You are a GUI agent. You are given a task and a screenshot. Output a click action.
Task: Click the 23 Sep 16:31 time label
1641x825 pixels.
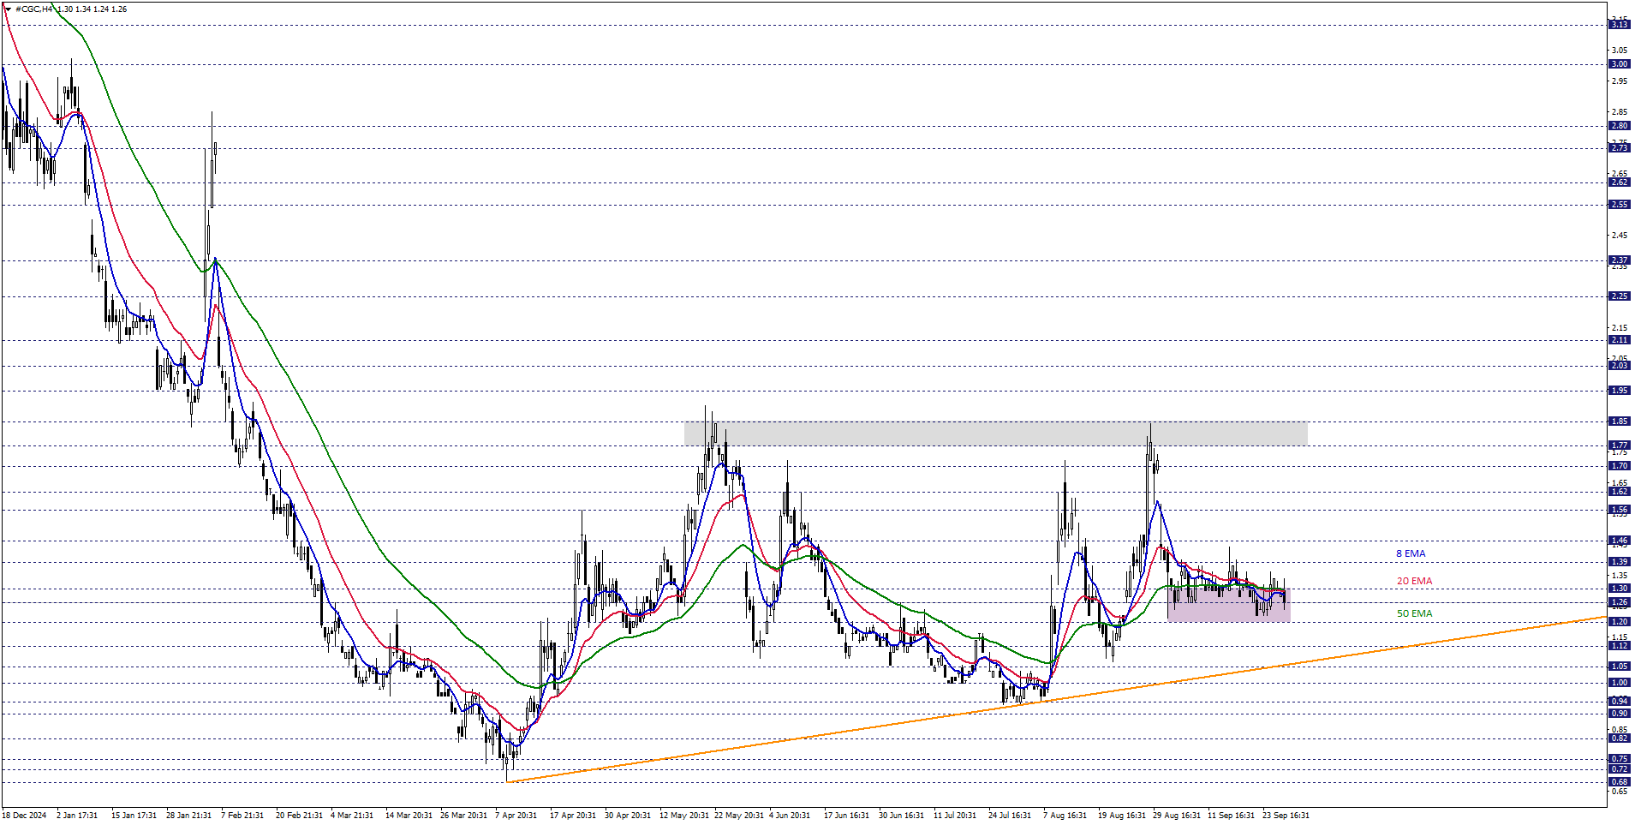(1285, 815)
